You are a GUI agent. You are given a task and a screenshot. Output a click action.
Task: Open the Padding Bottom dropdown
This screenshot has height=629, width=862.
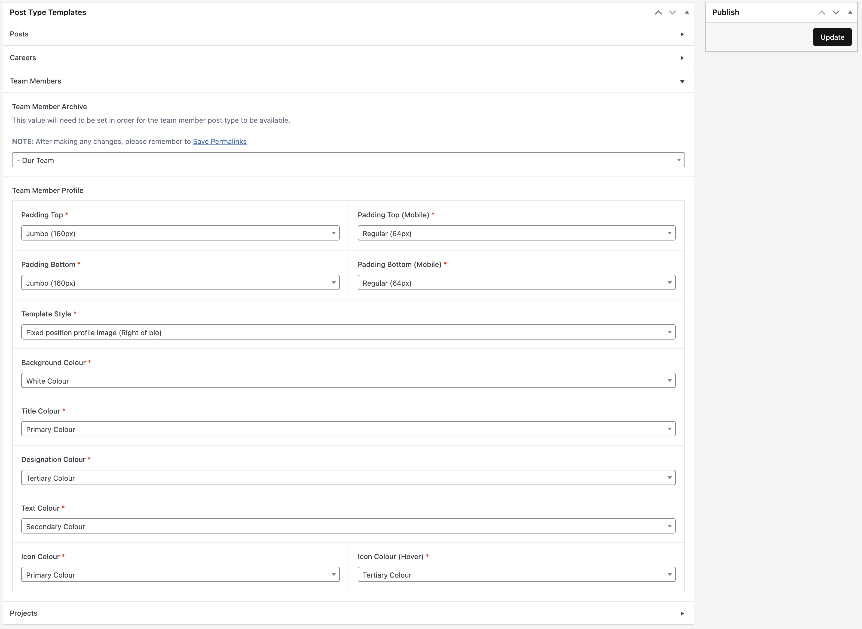coord(180,282)
